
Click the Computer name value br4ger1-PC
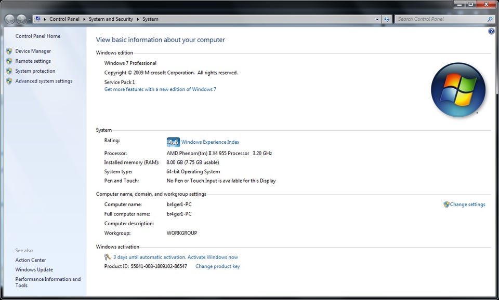[179, 204]
